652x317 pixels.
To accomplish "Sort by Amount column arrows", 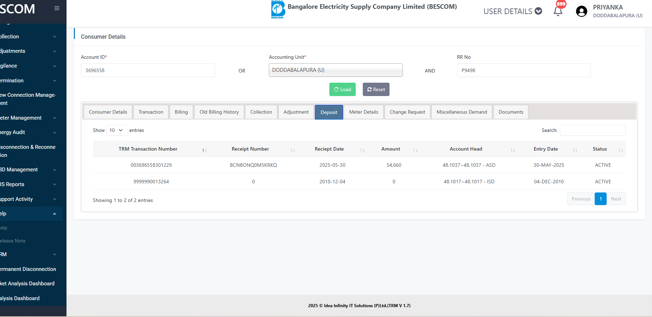I will [416, 150].
